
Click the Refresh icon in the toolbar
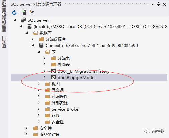14,12
